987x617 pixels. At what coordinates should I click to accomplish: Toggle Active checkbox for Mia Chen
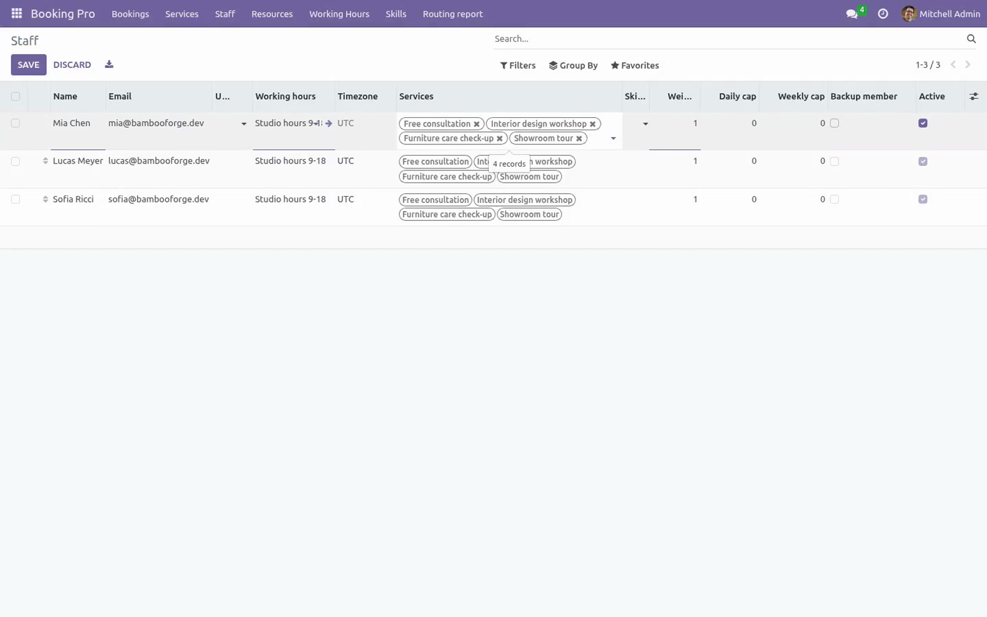tap(923, 123)
